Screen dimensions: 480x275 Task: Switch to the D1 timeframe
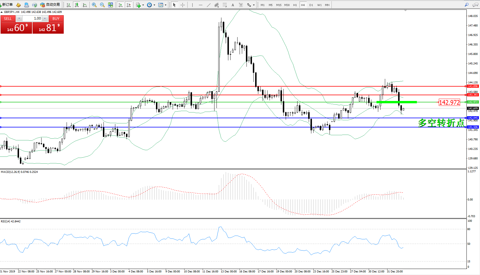pos(311,5)
